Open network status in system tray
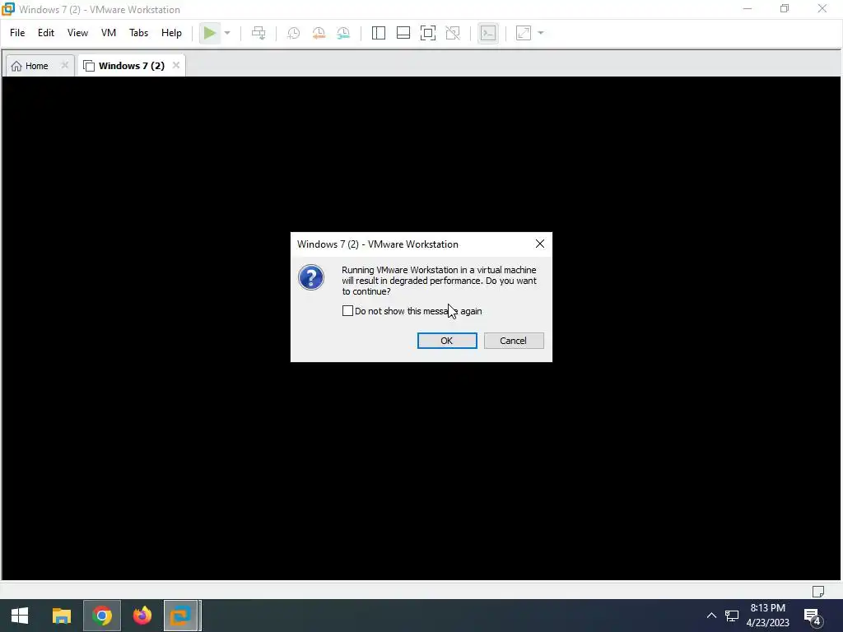 [x=732, y=616]
